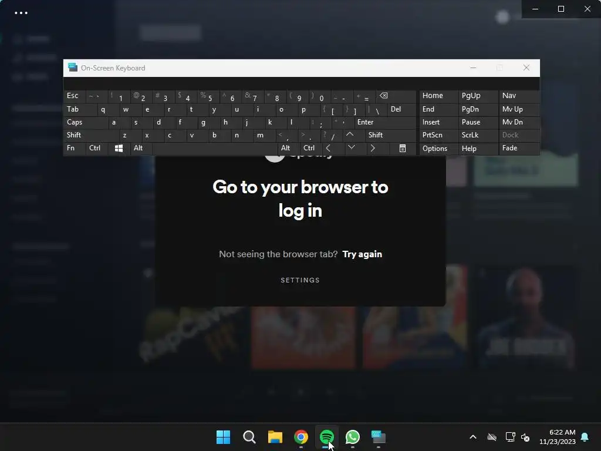The height and width of the screenshot is (451, 601).
Task: Click the forward slash key
Action: pyautogui.click(x=332, y=135)
